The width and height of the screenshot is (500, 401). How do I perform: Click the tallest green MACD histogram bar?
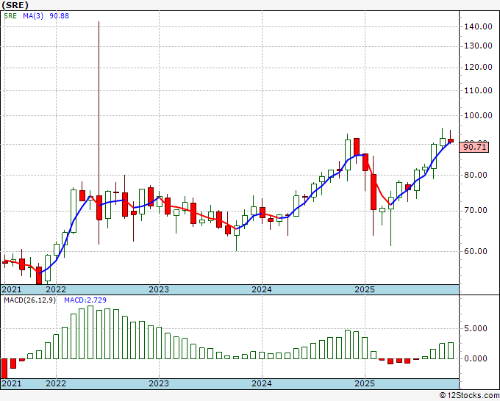click(90, 332)
